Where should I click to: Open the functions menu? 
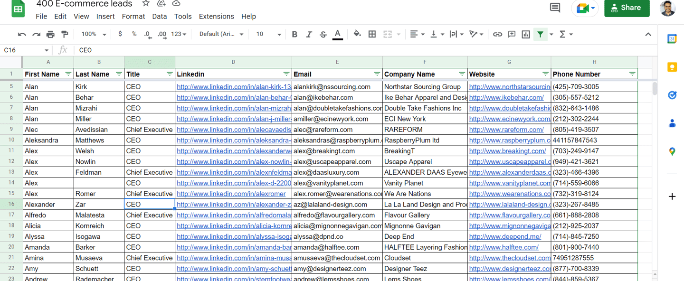[x=566, y=34]
